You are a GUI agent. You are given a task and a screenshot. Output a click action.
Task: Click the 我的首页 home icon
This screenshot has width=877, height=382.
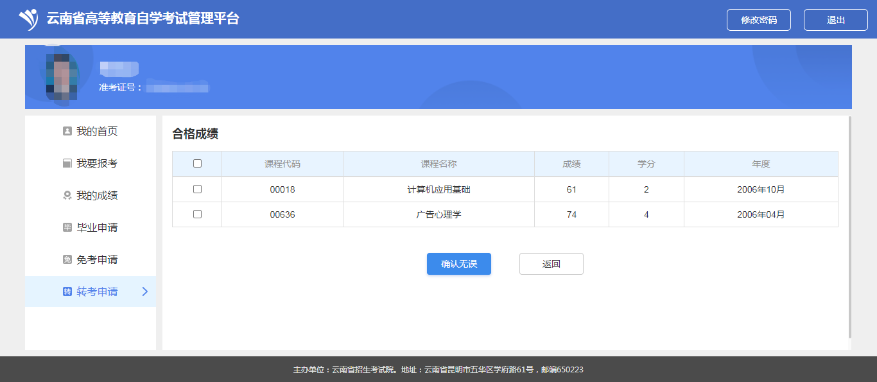[67, 132]
